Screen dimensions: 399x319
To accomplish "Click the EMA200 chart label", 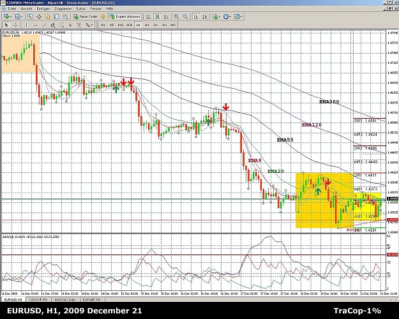I will (x=329, y=101).
